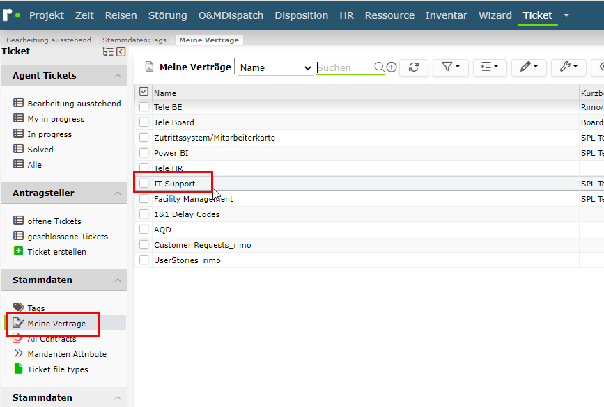Screen dimensions: 604x407
Task: Click the Mandanten Attribute chevrons icon
Action: (x=18, y=353)
